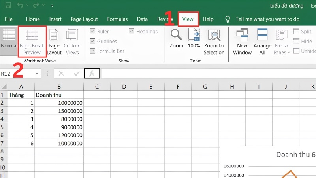The height and width of the screenshot is (178, 316).
Task: Click the formula bar resize dots handle
Action: point(47,74)
